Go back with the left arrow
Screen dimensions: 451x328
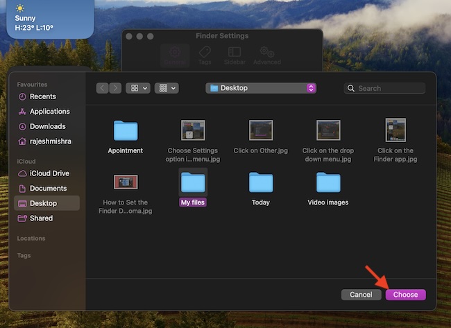[x=102, y=88]
